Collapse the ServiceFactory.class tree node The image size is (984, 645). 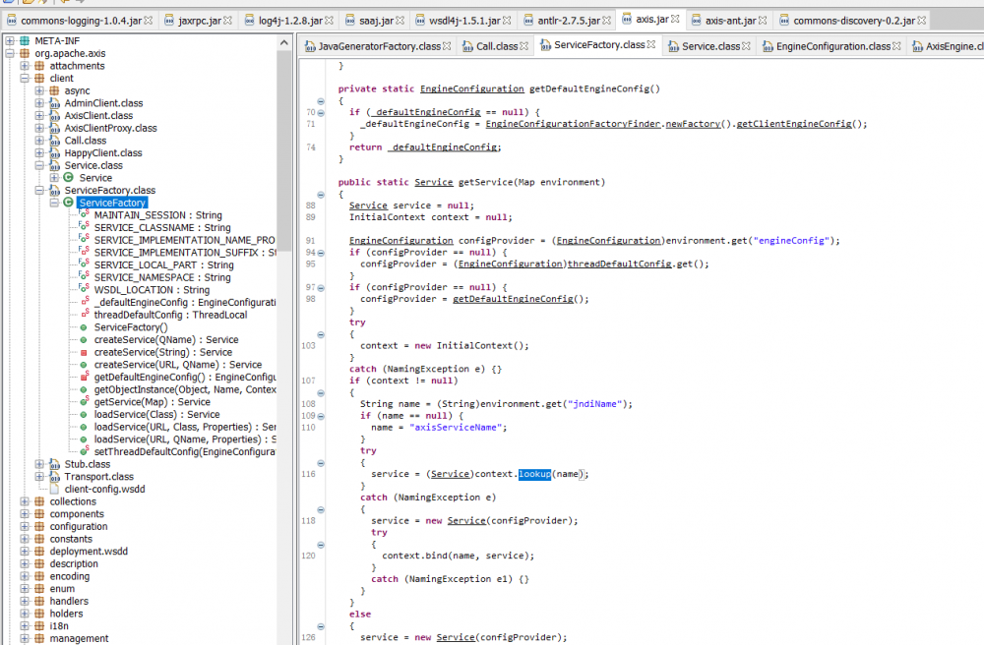[x=39, y=190]
